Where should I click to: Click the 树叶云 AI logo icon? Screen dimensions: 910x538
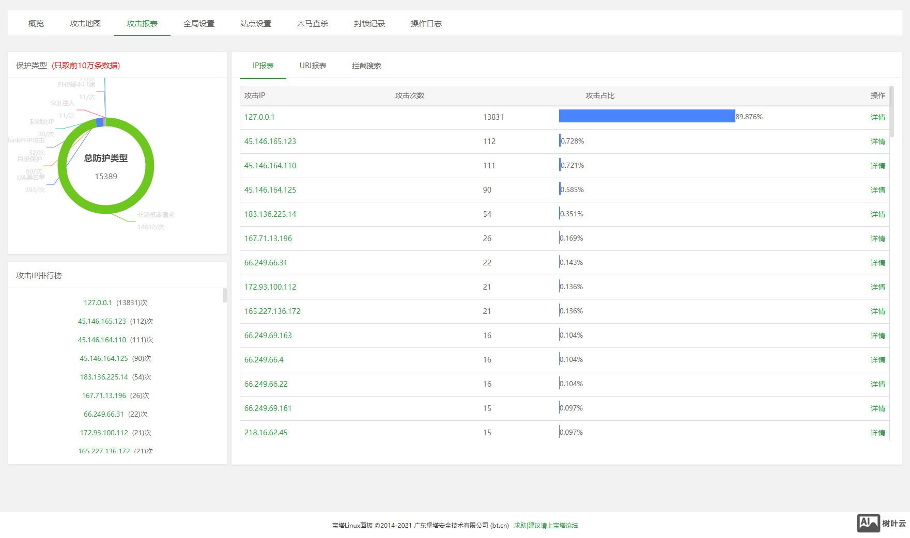click(868, 523)
